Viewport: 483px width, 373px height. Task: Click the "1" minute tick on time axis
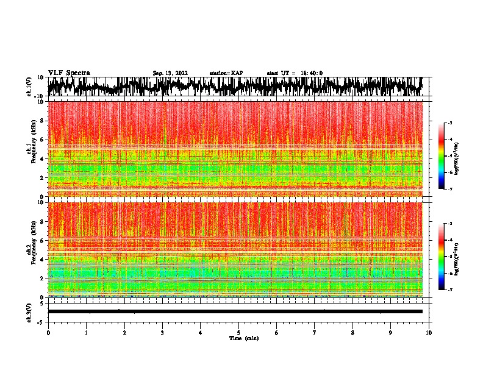point(86,333)
